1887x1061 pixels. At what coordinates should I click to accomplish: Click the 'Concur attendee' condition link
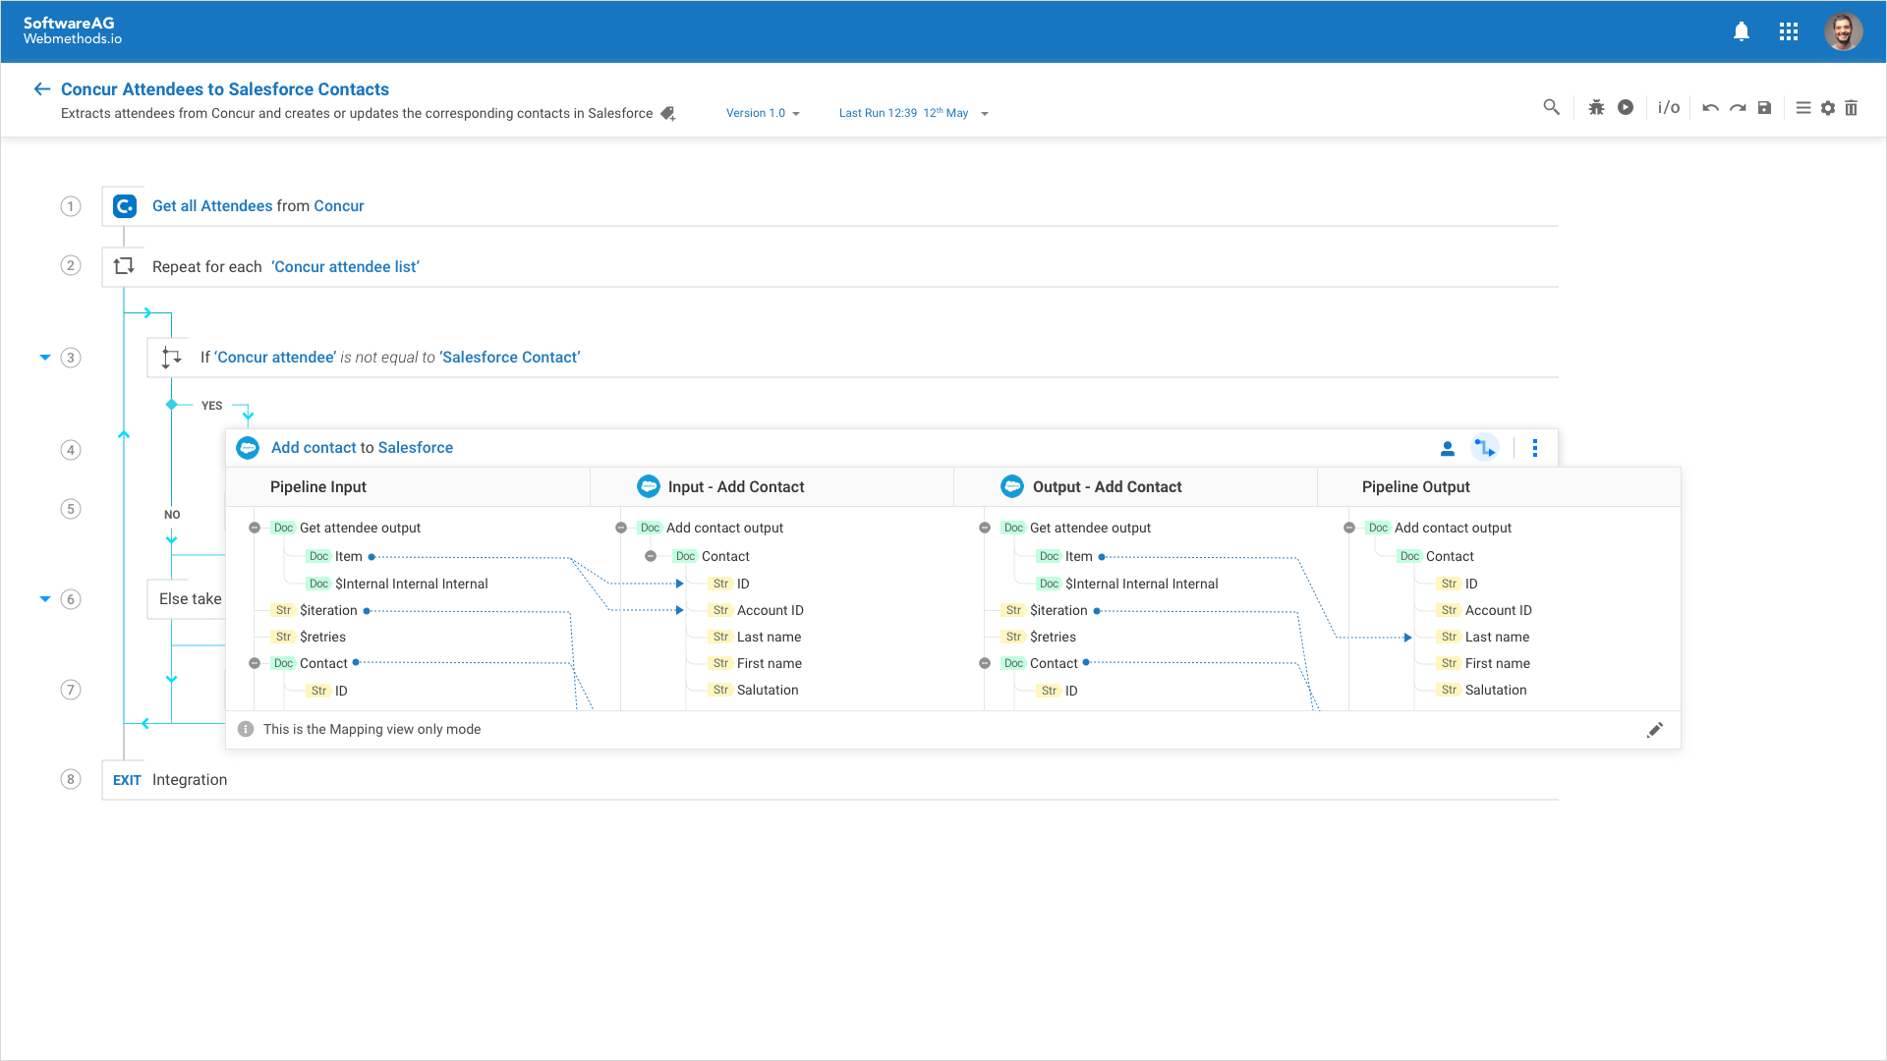(275, 358)
